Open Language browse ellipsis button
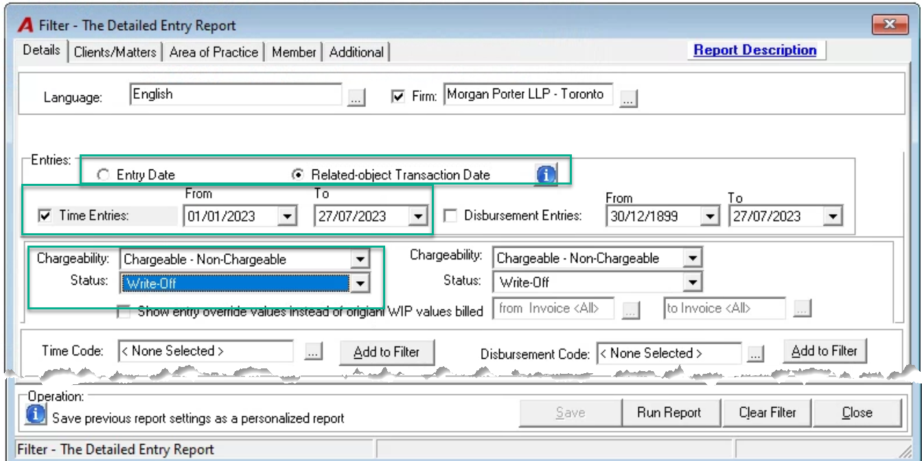This screenshot has width=922, height=461. coord(355,98)
